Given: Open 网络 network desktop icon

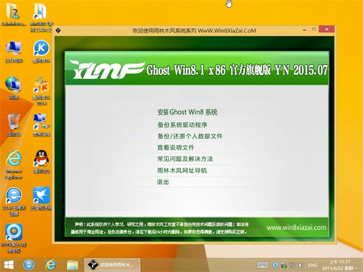Looking at the screenshot, I should click(x=14, y=85).
